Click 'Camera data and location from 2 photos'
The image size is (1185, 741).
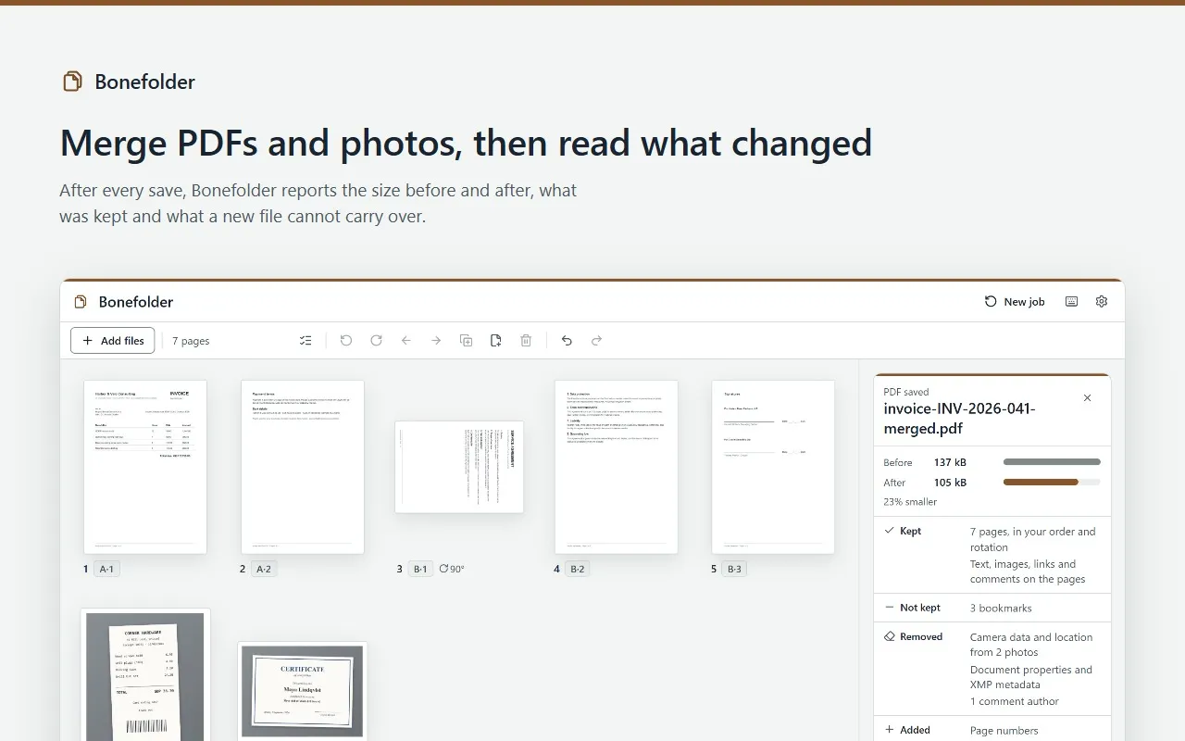(x=1031, y=645)
